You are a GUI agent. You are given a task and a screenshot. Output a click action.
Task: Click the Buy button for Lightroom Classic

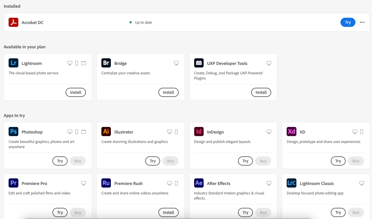point(356,212)
